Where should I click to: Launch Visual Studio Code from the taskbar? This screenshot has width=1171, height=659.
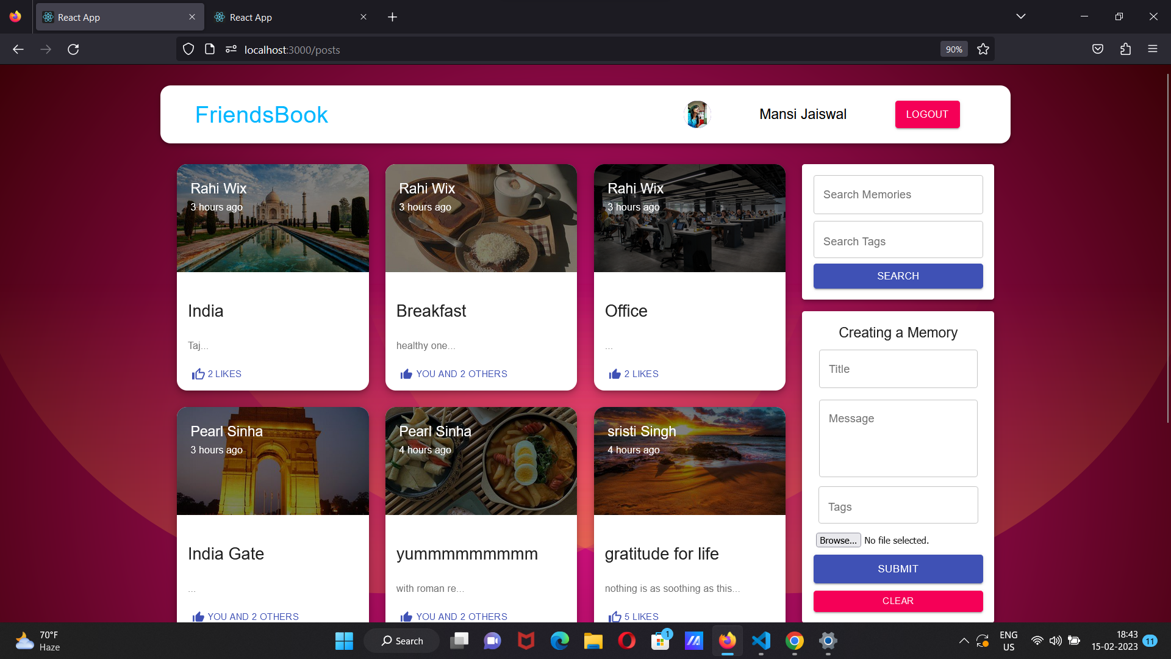[761, 641]
